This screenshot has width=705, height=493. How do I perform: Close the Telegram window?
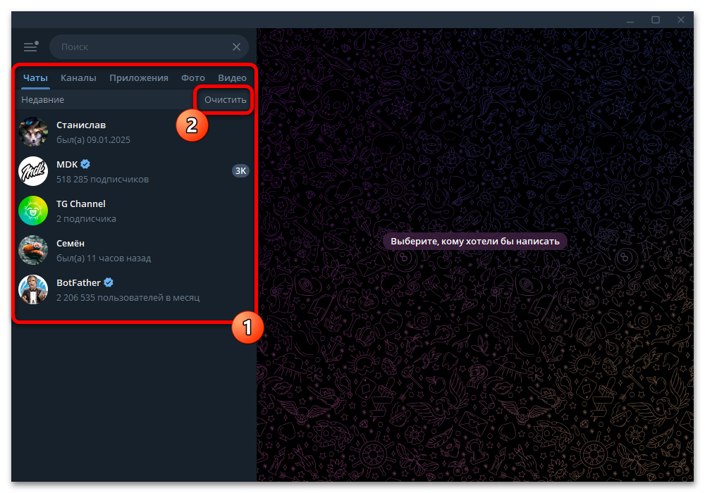point(681,20)
